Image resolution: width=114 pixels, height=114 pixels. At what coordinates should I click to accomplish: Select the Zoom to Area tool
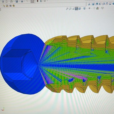point(70,9)
